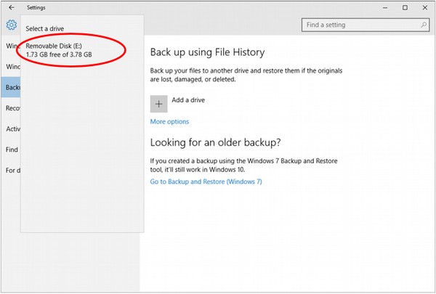This screenshot has width=436, height=294.
Task: Select Removable Disk (E:) drive
Action: pos(58,49)
